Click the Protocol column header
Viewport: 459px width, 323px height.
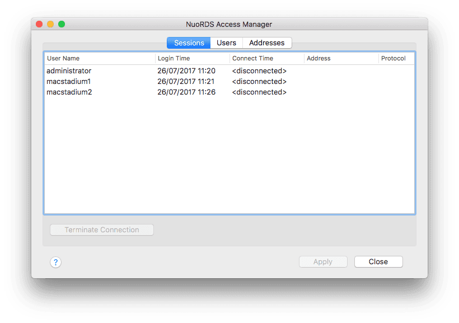394,58
